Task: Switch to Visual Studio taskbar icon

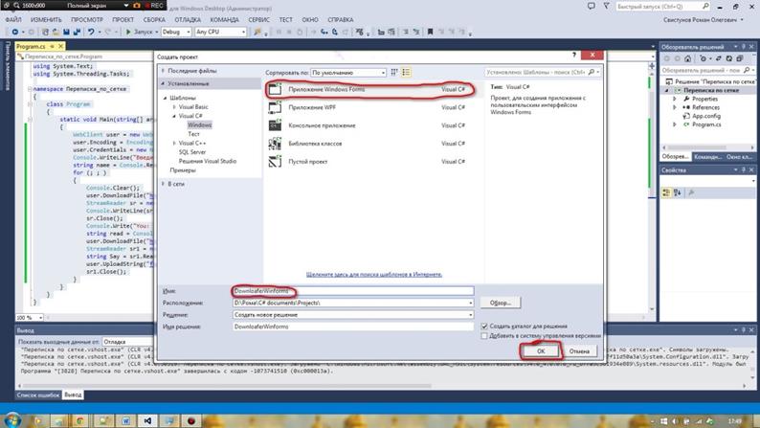Action: (147, 420)
